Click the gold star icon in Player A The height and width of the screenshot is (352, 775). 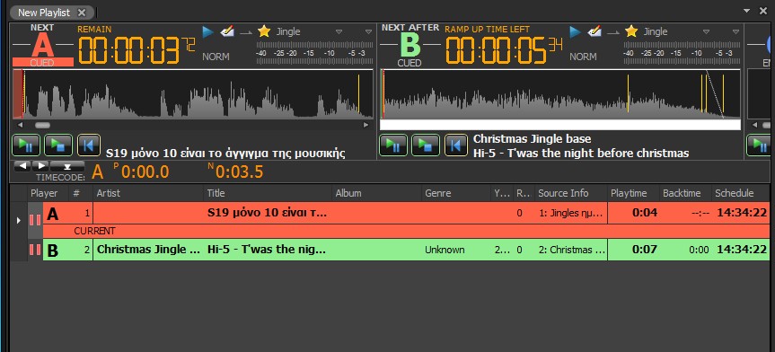point(264,31)
